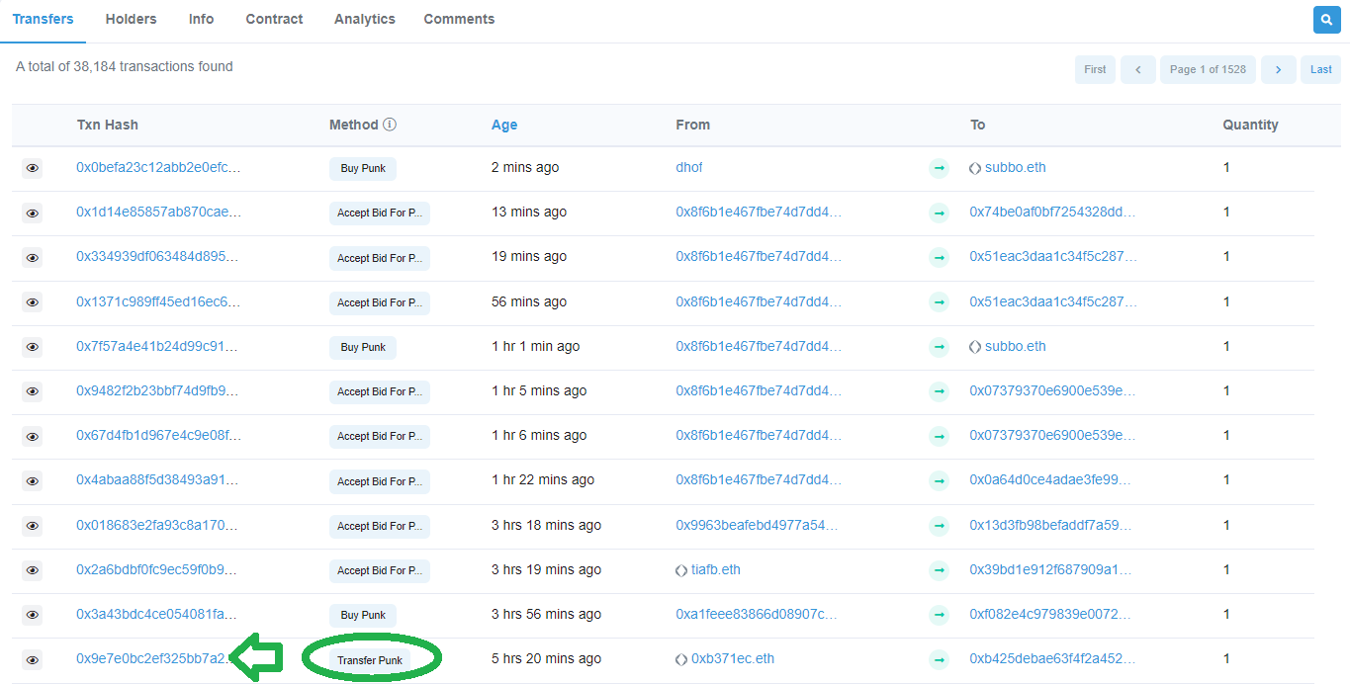Open transaction hash 0x1d14e85857ab870cae
Screen dimensions: 1350x684
pos(158,212)
